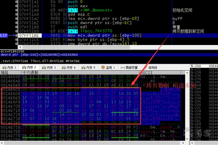Screen dimensions: 218x145
Task: Select stack entry $-258
Action: (196, 72)
